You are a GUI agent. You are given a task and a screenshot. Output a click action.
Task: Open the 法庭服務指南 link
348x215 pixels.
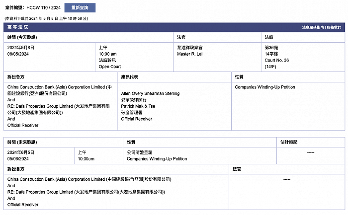coord(313,28)
